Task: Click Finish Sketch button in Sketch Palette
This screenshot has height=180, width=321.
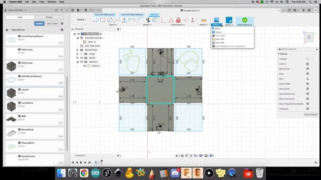Action: tap(310, 114)
